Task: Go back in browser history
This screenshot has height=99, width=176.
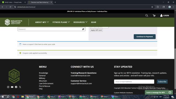Action: [x=2, y=7]
